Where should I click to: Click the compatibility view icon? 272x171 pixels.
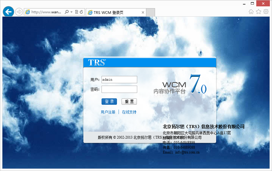pyautogui.click(x=76, y=12)
